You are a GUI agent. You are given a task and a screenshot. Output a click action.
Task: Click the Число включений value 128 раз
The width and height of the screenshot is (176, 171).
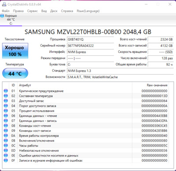161,58
